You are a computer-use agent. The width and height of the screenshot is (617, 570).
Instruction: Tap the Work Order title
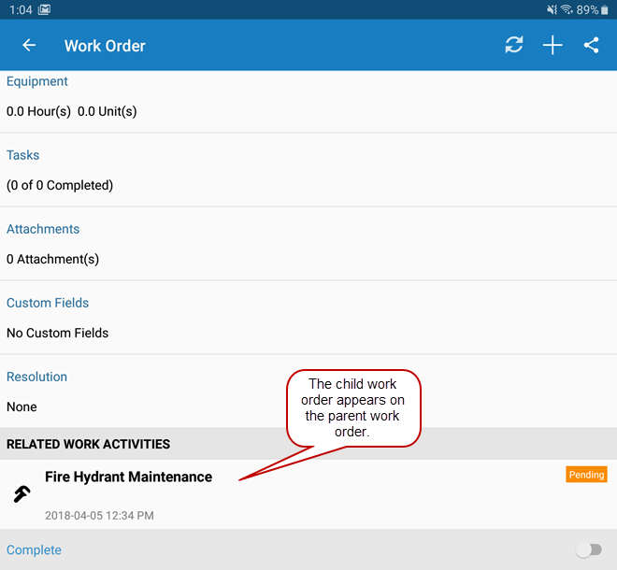pyautogui.click(x=105, y=45)
